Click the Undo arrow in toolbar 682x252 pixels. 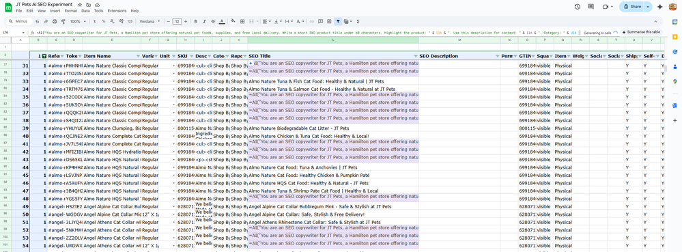tap(37, 21)
